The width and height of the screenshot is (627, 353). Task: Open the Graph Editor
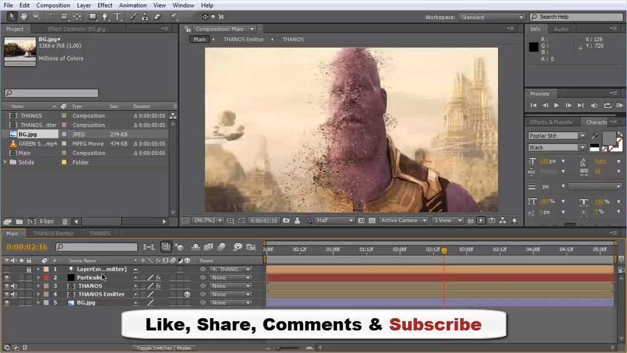[251, 247]
